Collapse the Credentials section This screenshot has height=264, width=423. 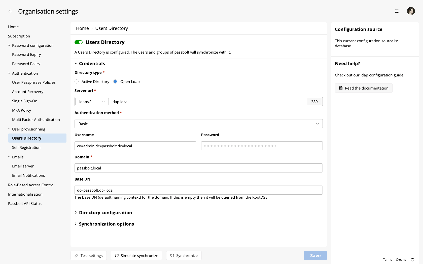pos(90,63)
